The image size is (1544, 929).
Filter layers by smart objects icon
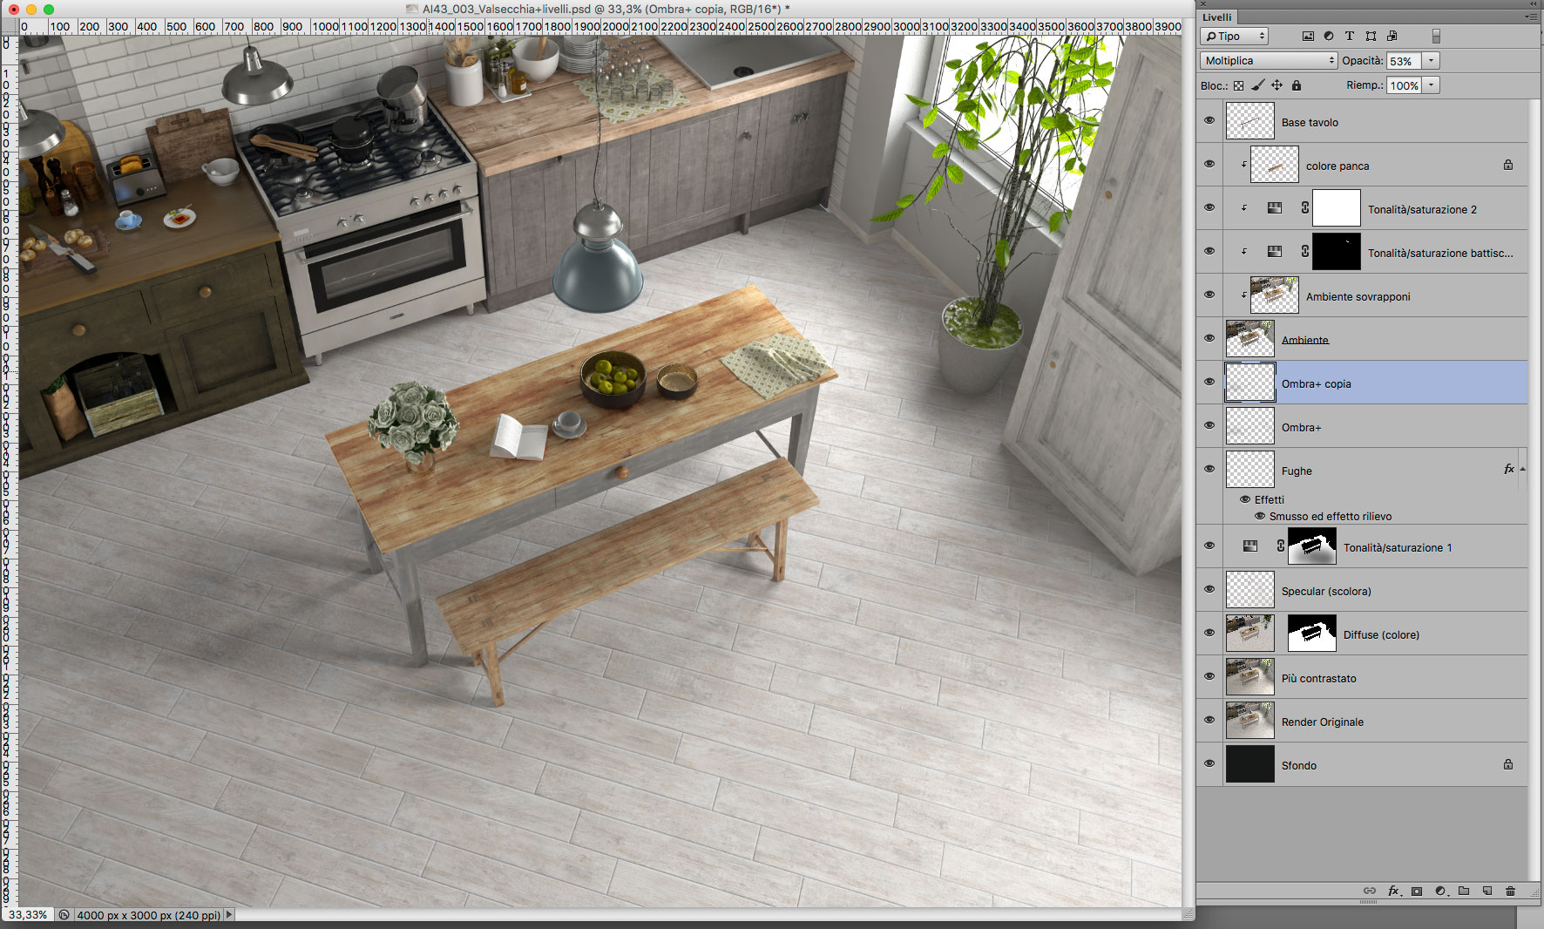coord(1392,37)
